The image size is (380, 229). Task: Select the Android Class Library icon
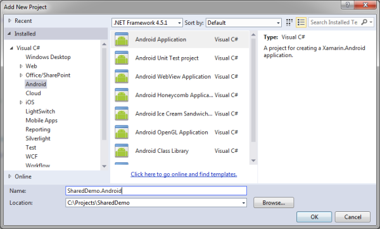122,150
